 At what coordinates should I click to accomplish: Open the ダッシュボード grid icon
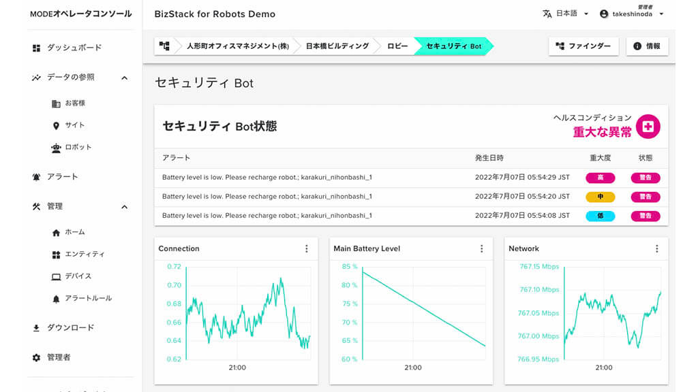[x=37, y=48]
